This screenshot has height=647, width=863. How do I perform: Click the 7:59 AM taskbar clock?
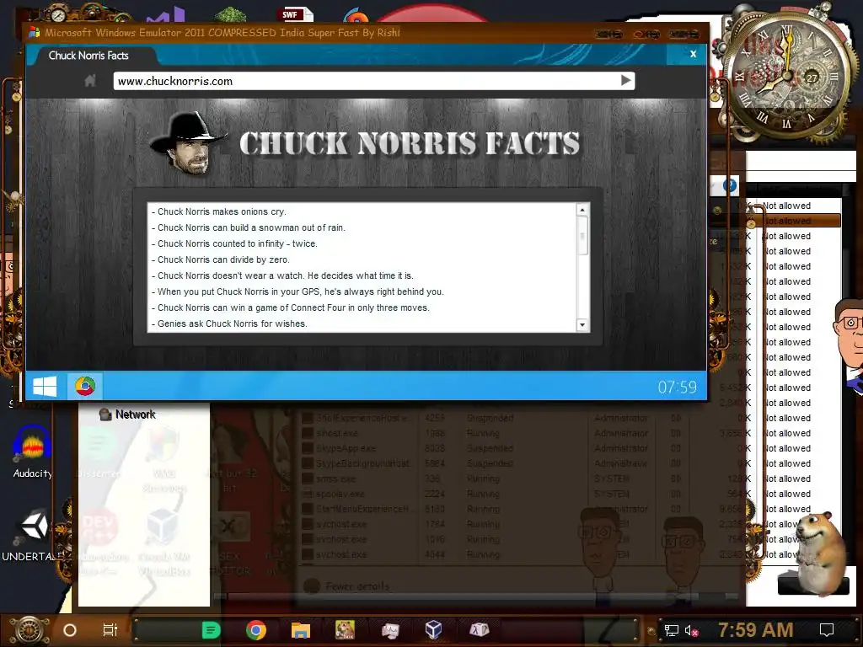point(756,630)
